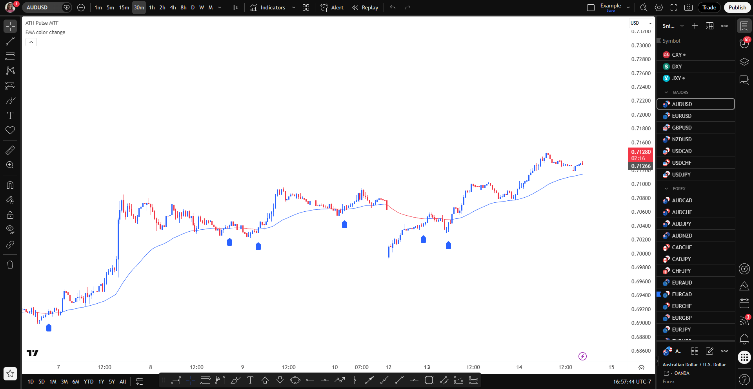Take a chart snapshot with the camera icon
The height and width of the screenshot is (389, 753).
[688, 7]
